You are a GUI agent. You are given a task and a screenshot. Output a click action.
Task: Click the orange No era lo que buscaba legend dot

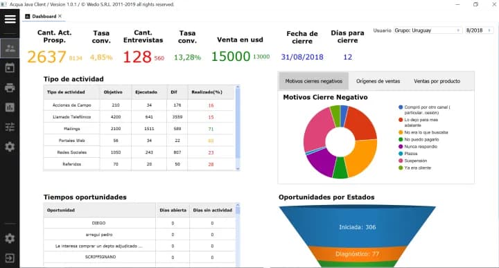coord(401,132)
